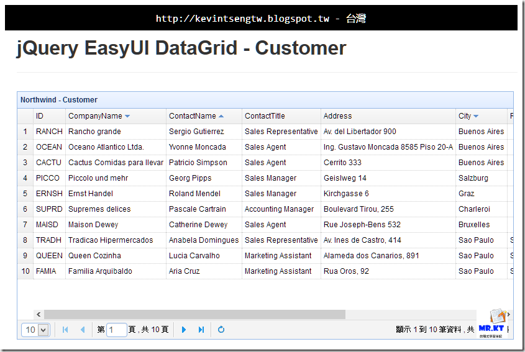Click the Charleroi city cell
The image size is (525, 352).
482,209
